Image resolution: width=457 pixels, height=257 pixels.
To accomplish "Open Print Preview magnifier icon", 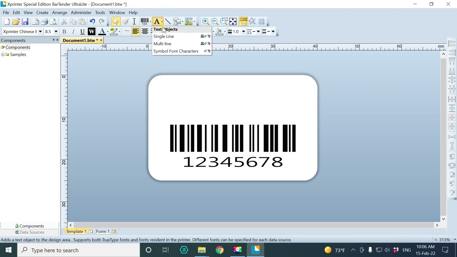I will [54, 22].
